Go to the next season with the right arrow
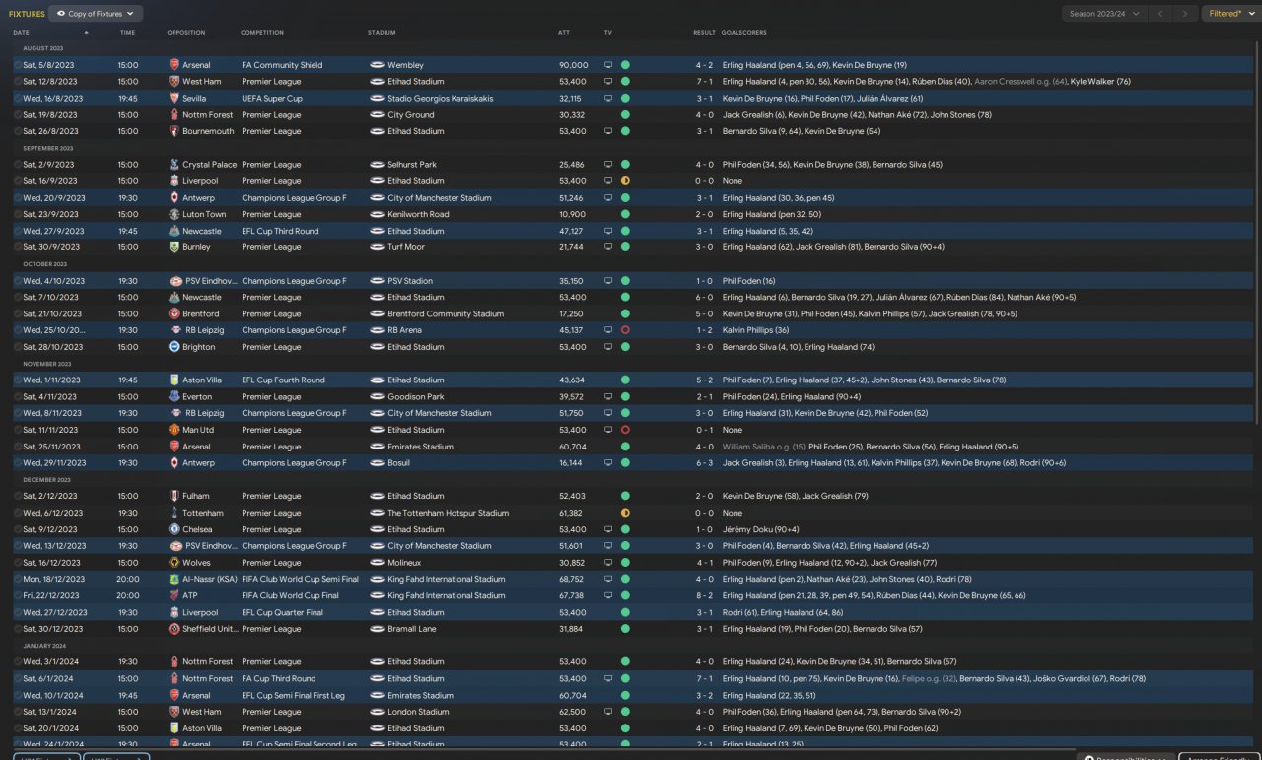Viewport: 1262px width, 760px height. click(1185, 14)
